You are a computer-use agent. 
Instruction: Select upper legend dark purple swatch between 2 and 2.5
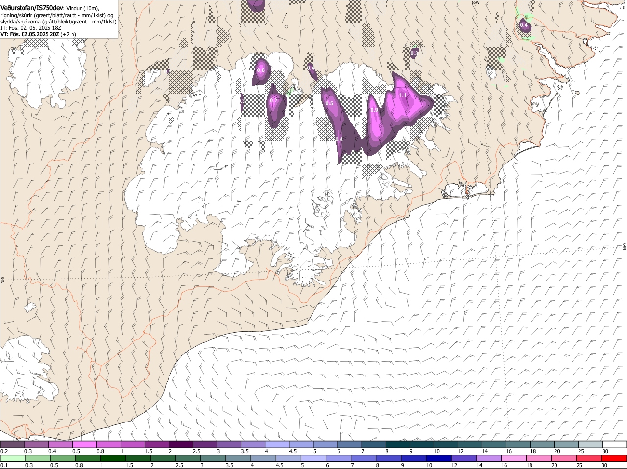(181, 445)
